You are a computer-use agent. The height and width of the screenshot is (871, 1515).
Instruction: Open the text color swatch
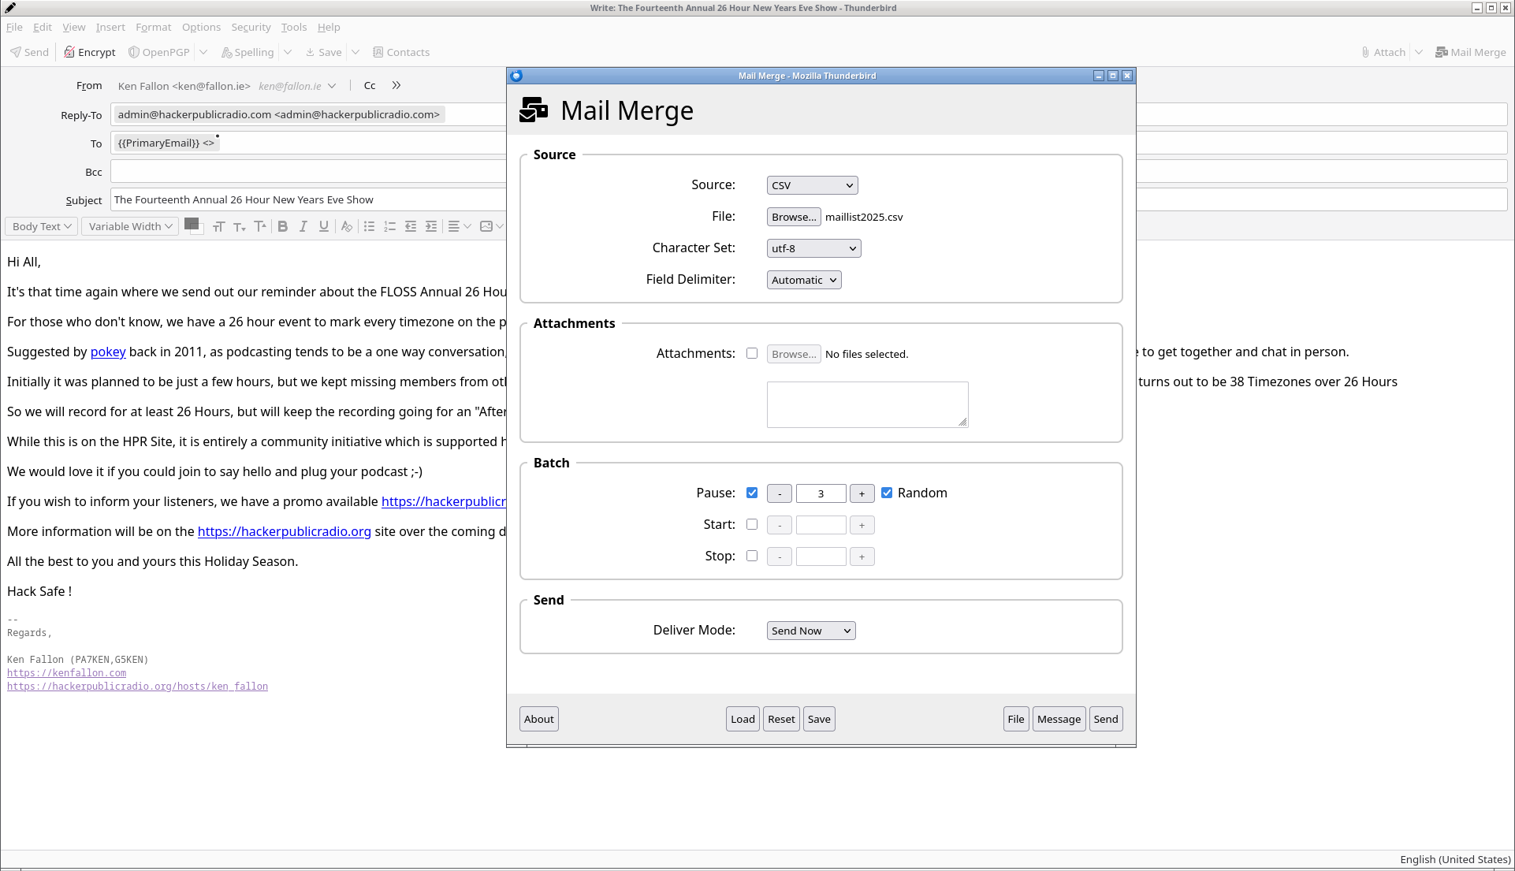tap(191, 224)
